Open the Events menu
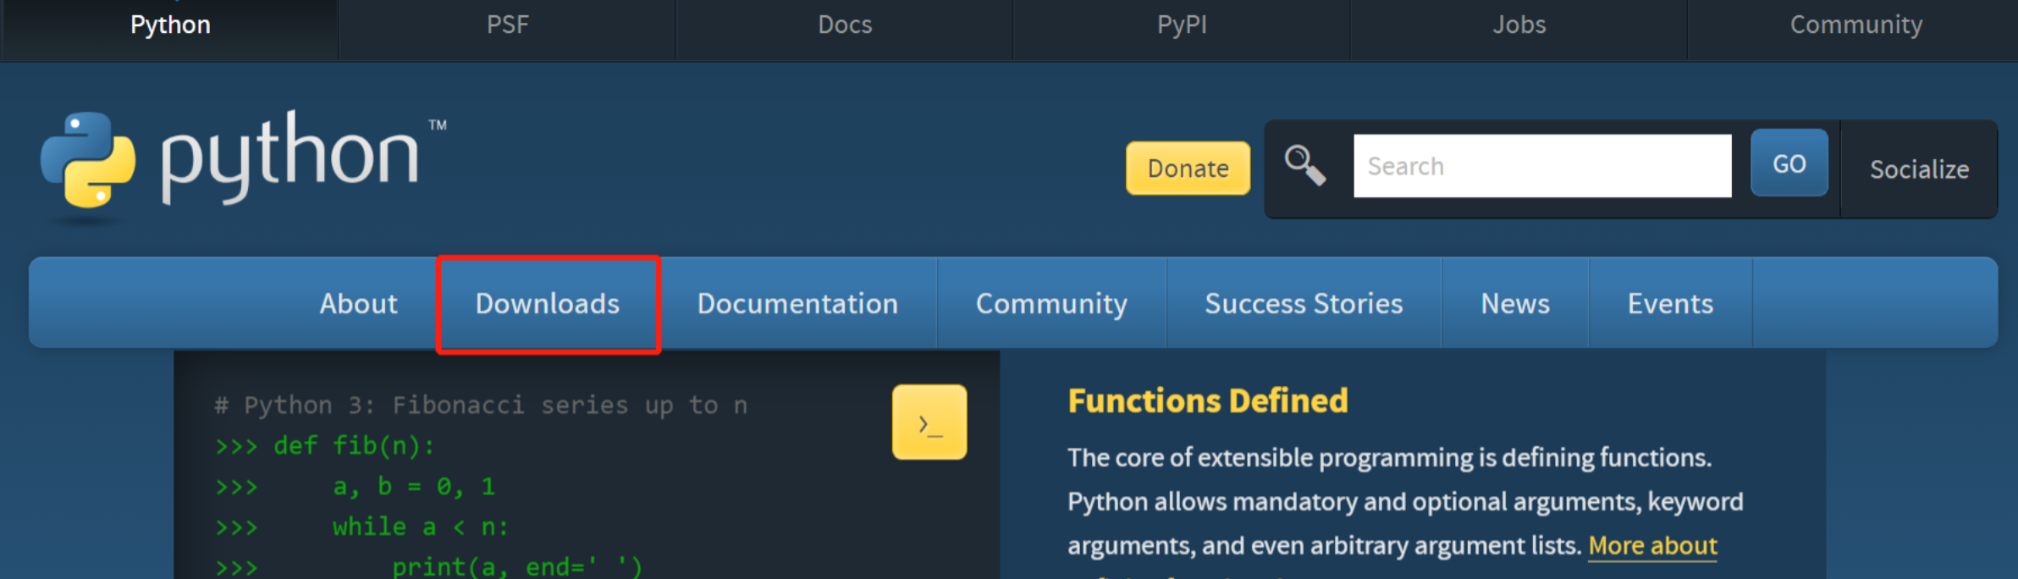The width and height of the screenshot is (2018, 579). 1670,304
